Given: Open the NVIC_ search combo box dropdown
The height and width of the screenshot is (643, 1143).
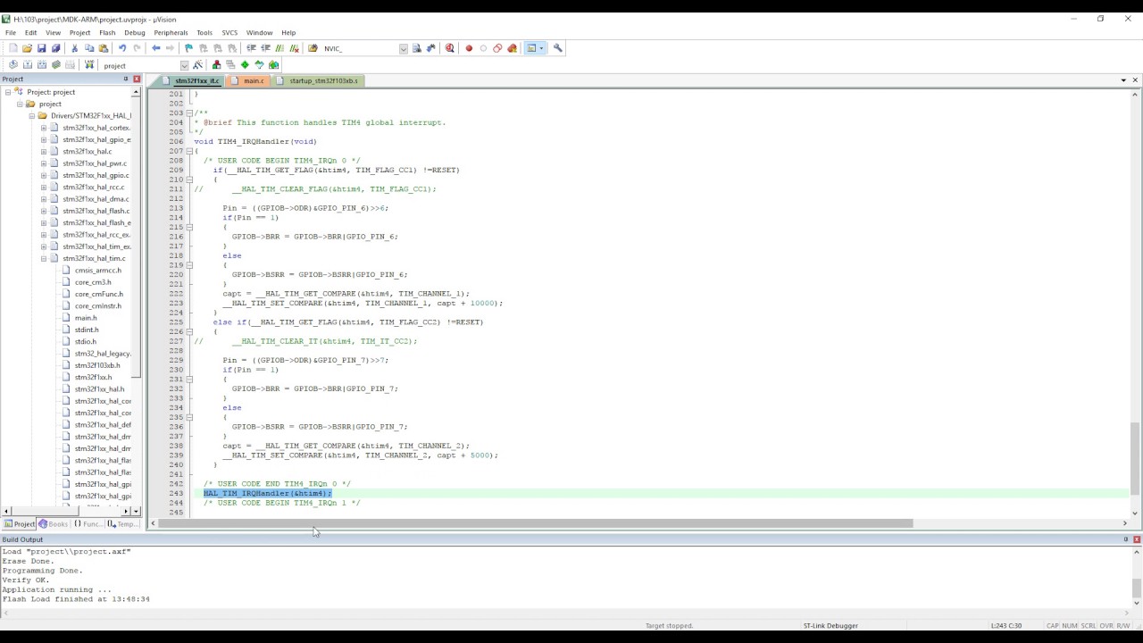Looking at the screenshot, I should pyautogui.click(x=404, y=48).
